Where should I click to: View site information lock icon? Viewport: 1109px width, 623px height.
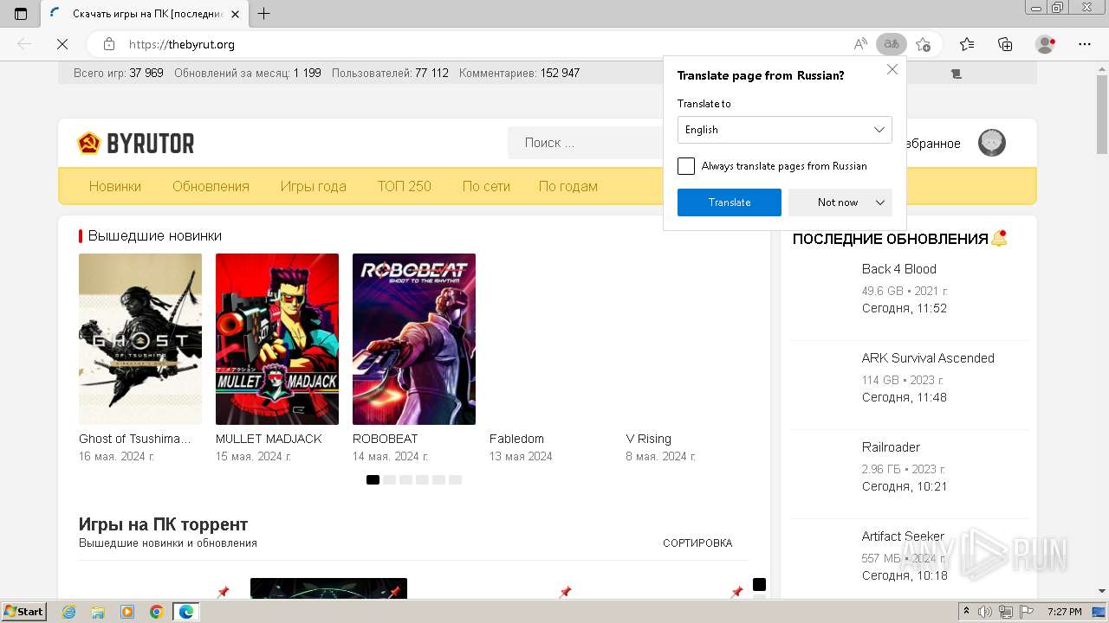109,44
